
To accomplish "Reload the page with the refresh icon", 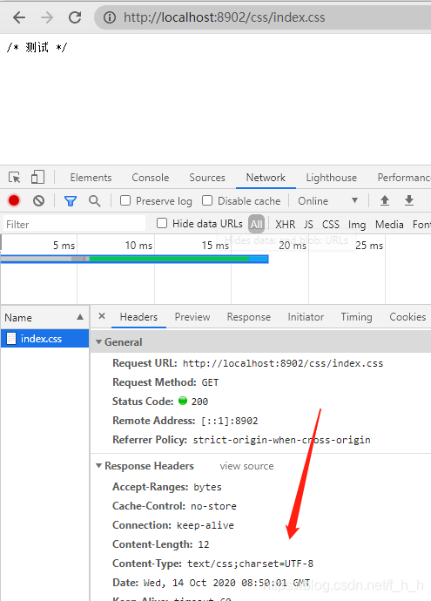I will tap(75, 17).
